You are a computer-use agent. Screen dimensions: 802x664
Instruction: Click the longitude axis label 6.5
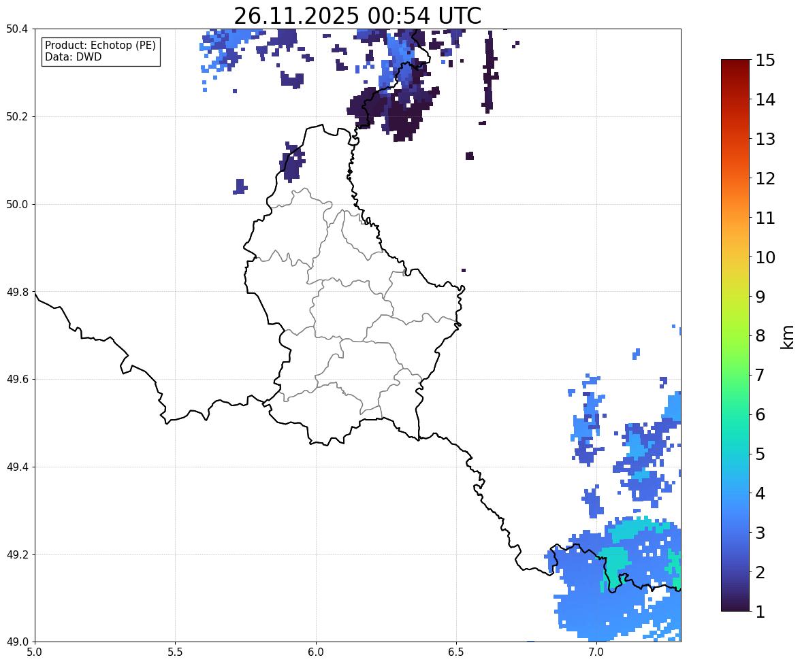tap(455, 652)
